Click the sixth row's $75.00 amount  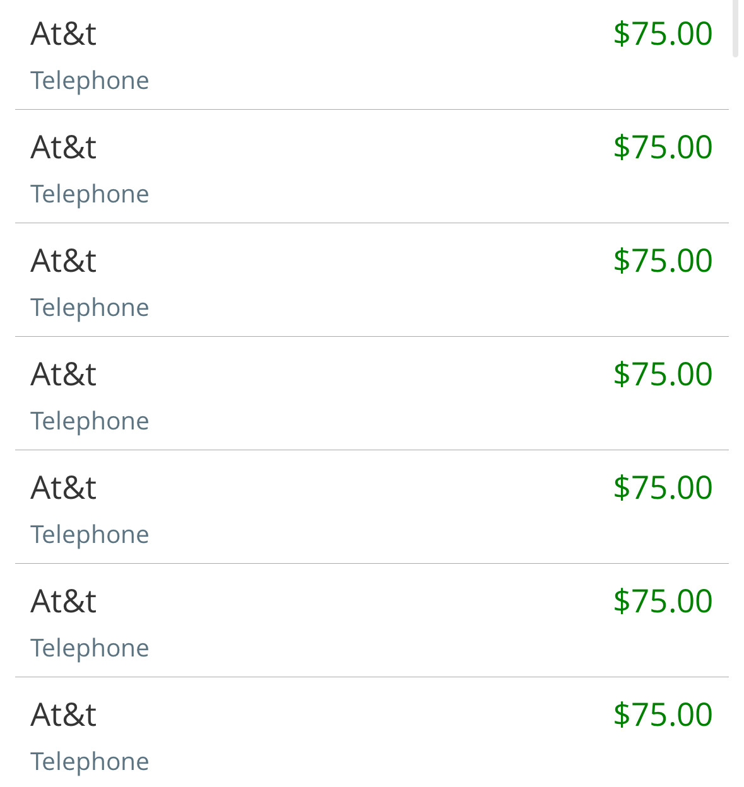tap(663, 602)
